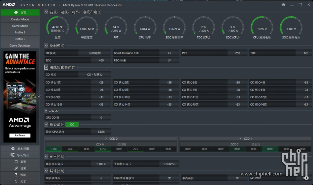Viewport: 313px width, 185px height.
Task: Click the 重置 reset icon
Action: pyautogui.click(x=16, y=162)
